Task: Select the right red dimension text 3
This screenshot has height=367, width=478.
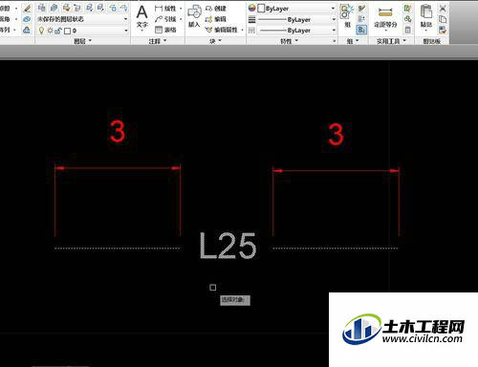Action: coord(336,134)
